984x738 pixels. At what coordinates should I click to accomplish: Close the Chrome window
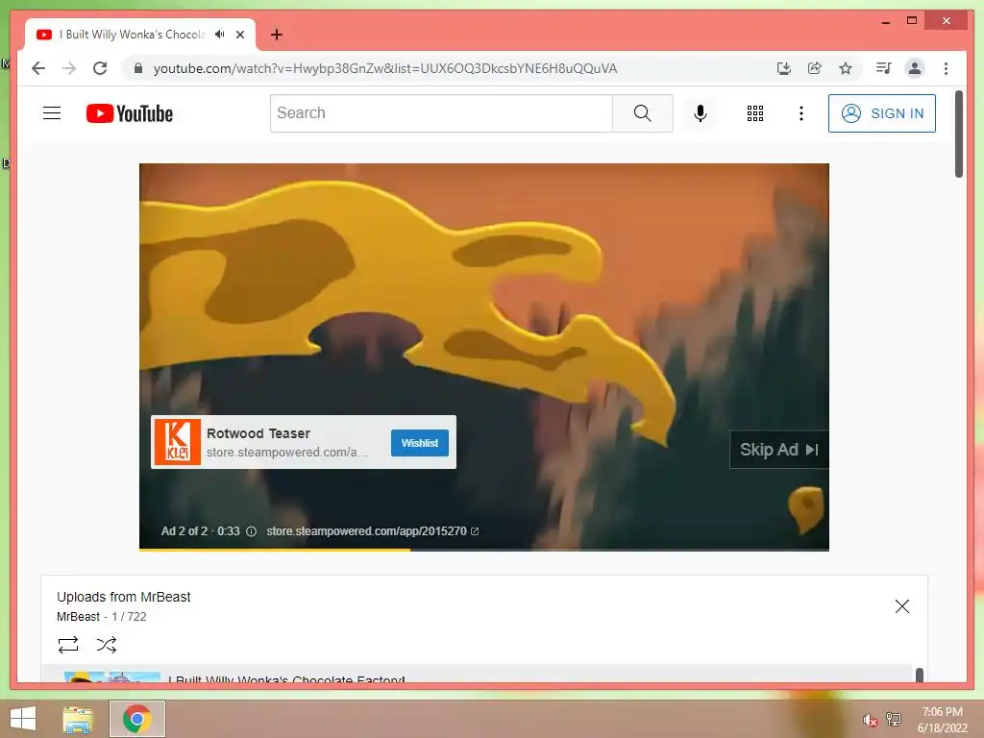pos(947,21)
